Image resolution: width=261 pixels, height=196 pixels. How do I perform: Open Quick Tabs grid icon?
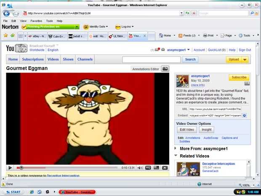pos(21,36)
